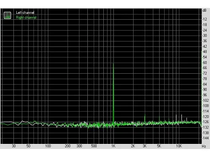Click the dB unit label on vertical axis

click(x=204, y=10)
